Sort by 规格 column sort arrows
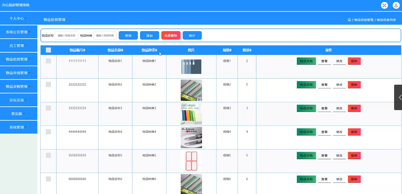This screenshot has height=194, width=402. click(230, 50)
